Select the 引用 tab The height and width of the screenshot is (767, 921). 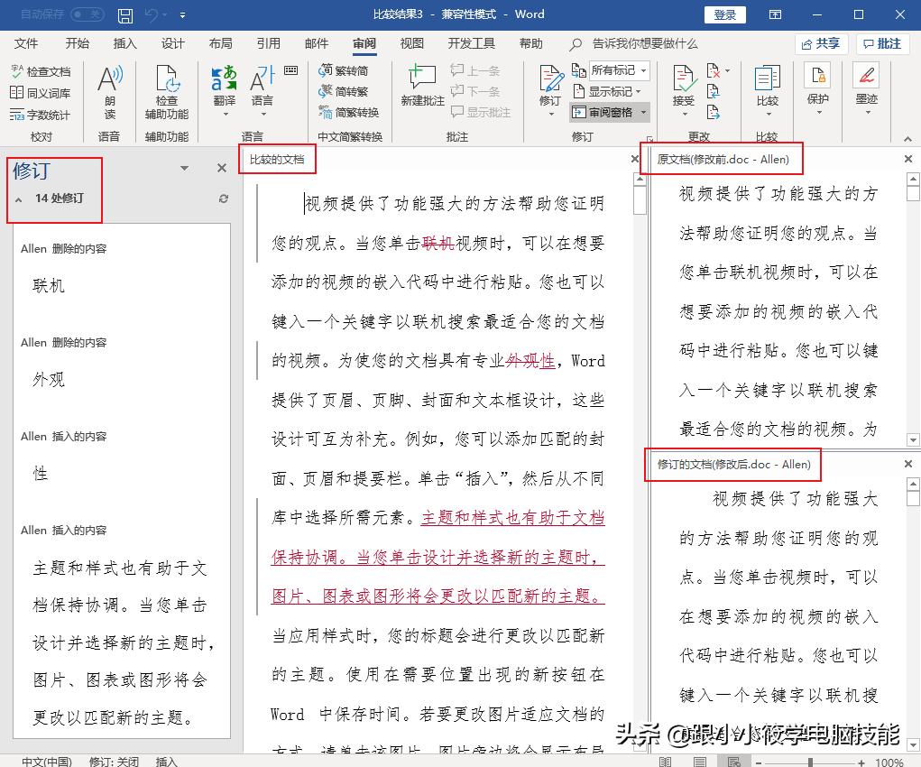(x=268, y=43)
